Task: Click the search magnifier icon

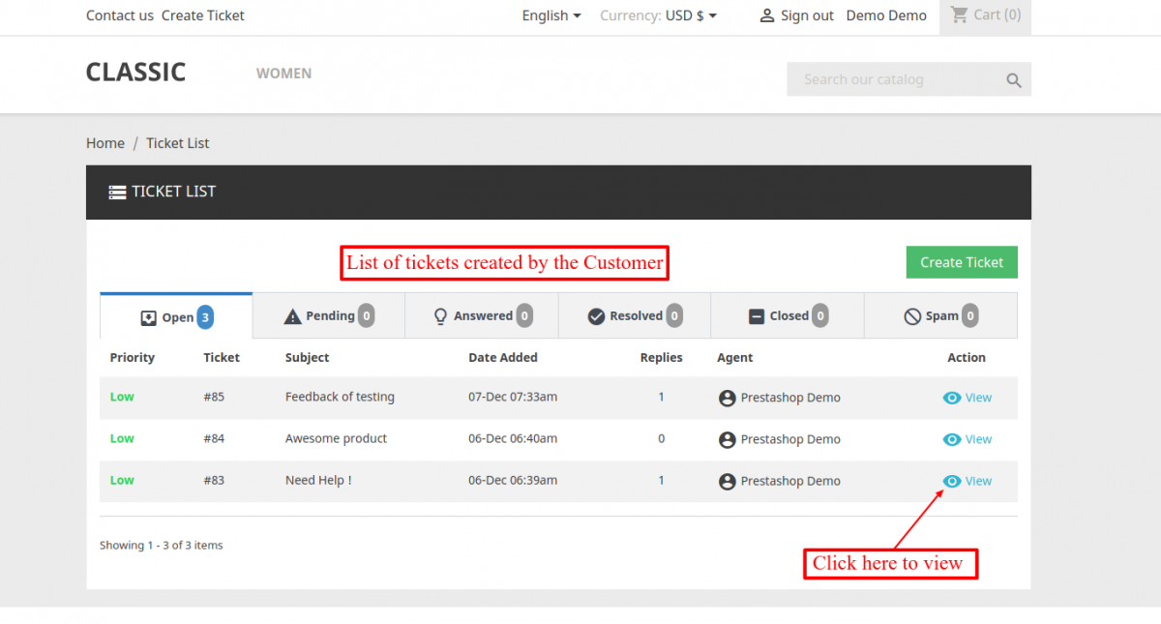Action: pos(1013,79)
